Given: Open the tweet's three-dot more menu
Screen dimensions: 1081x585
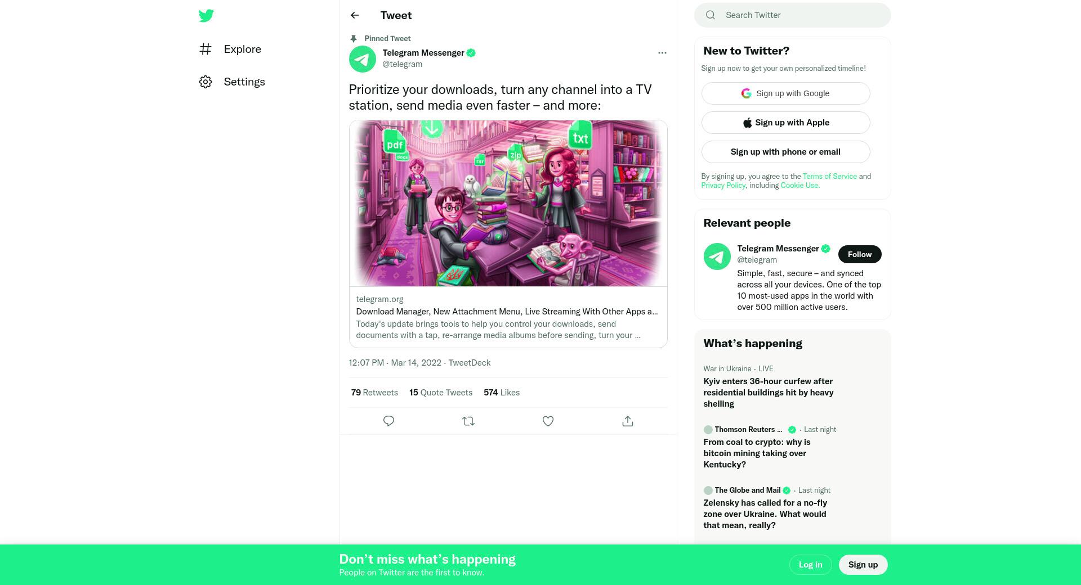Looking at the screenshot, I should tap(662, 53).
